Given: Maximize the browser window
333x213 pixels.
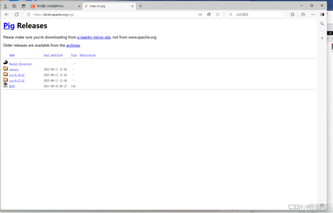Looking at the screenshot, I should click(x=312, y=6).
